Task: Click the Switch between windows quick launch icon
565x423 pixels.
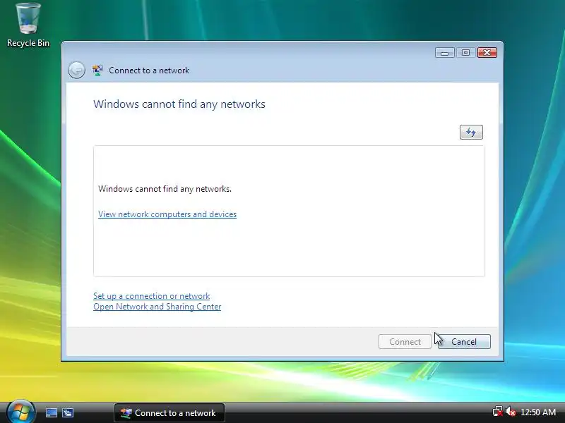Action: [68, 413]
